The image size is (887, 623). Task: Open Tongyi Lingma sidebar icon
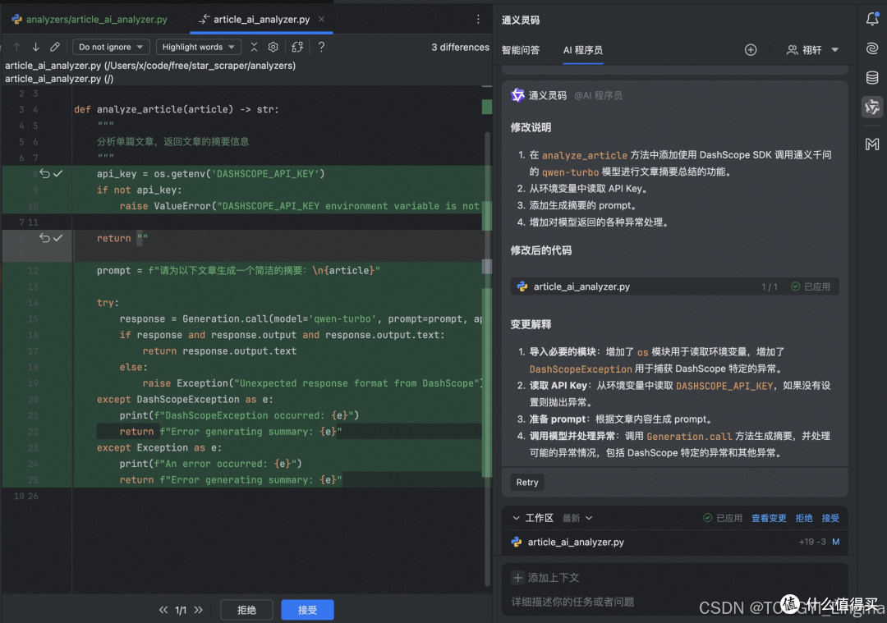tap(872, 107)
